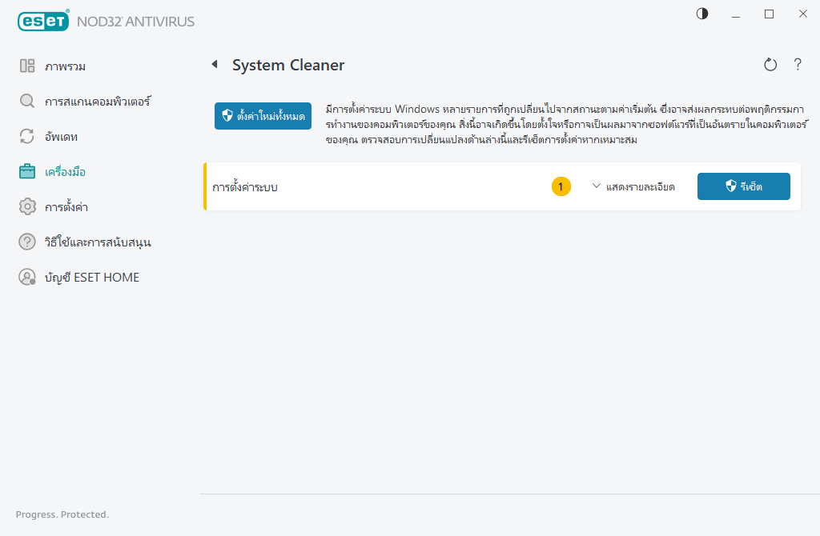
Task: Open the อัพเดท update sidebar icon
Action: pos(26,136)
